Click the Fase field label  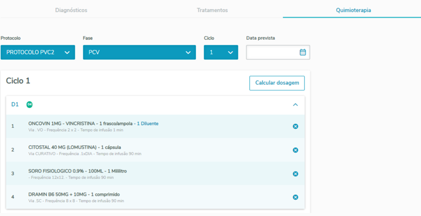pyautogui.click(x=88, y=38)
